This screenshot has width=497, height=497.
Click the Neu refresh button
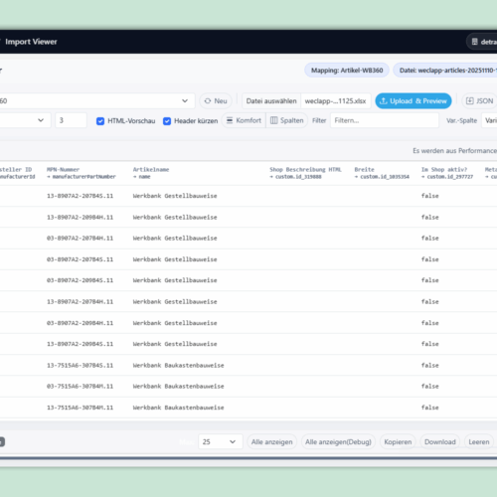tap(216, 101)
